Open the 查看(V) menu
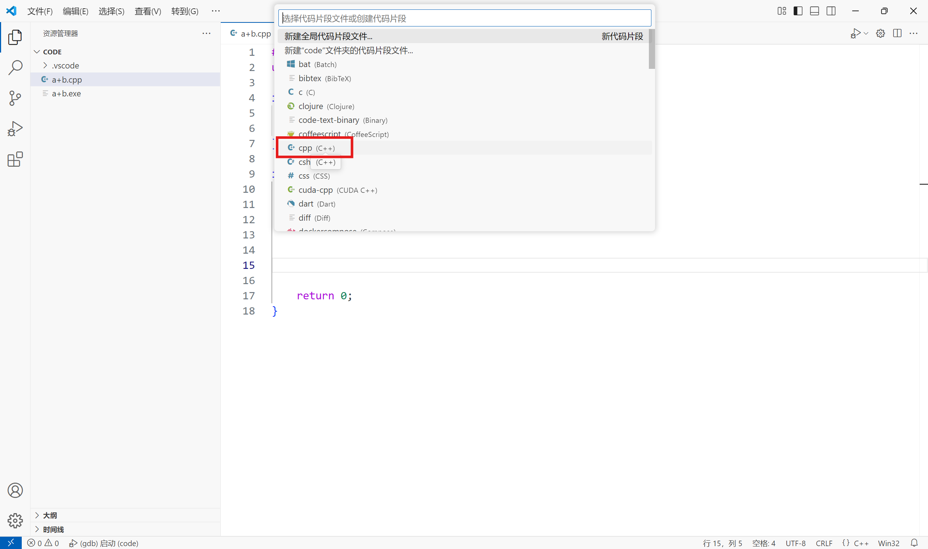Image resolution: width=928 pixels, height=549 pixels. coord(148,11)
